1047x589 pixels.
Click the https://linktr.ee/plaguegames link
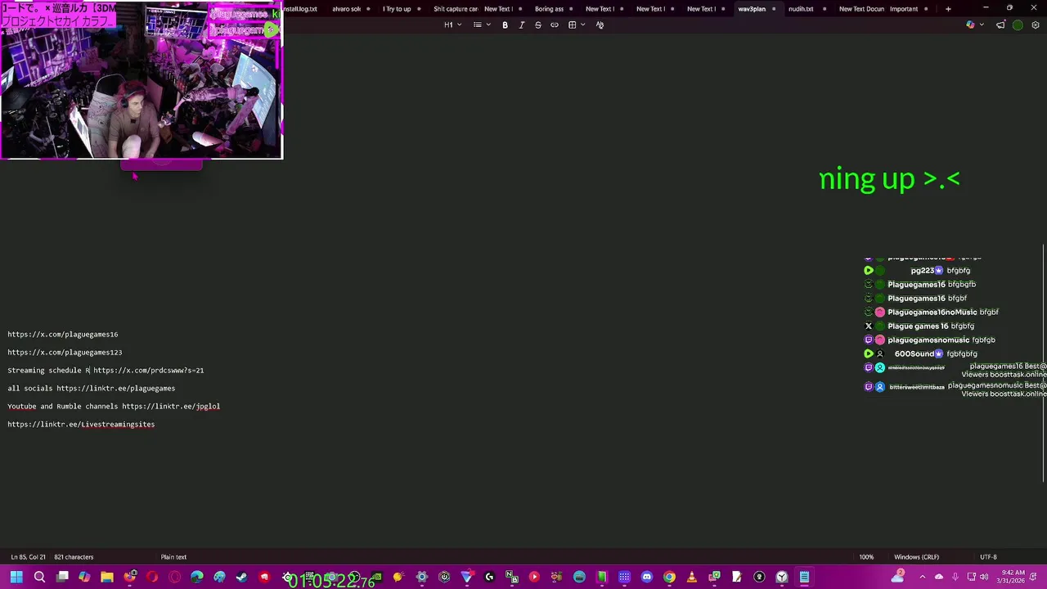[x=115, y=389]
